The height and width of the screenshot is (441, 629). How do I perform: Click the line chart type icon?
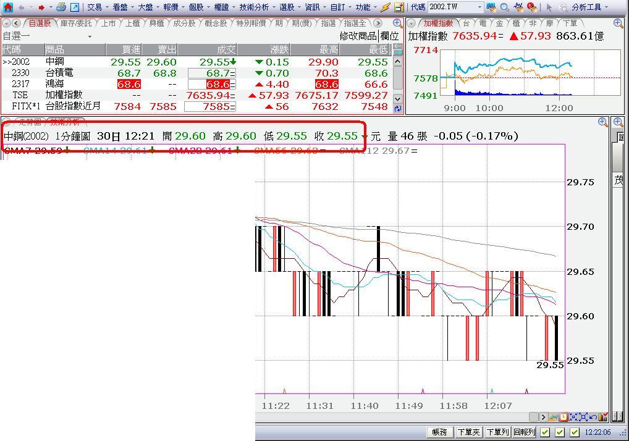click(554, 418)
